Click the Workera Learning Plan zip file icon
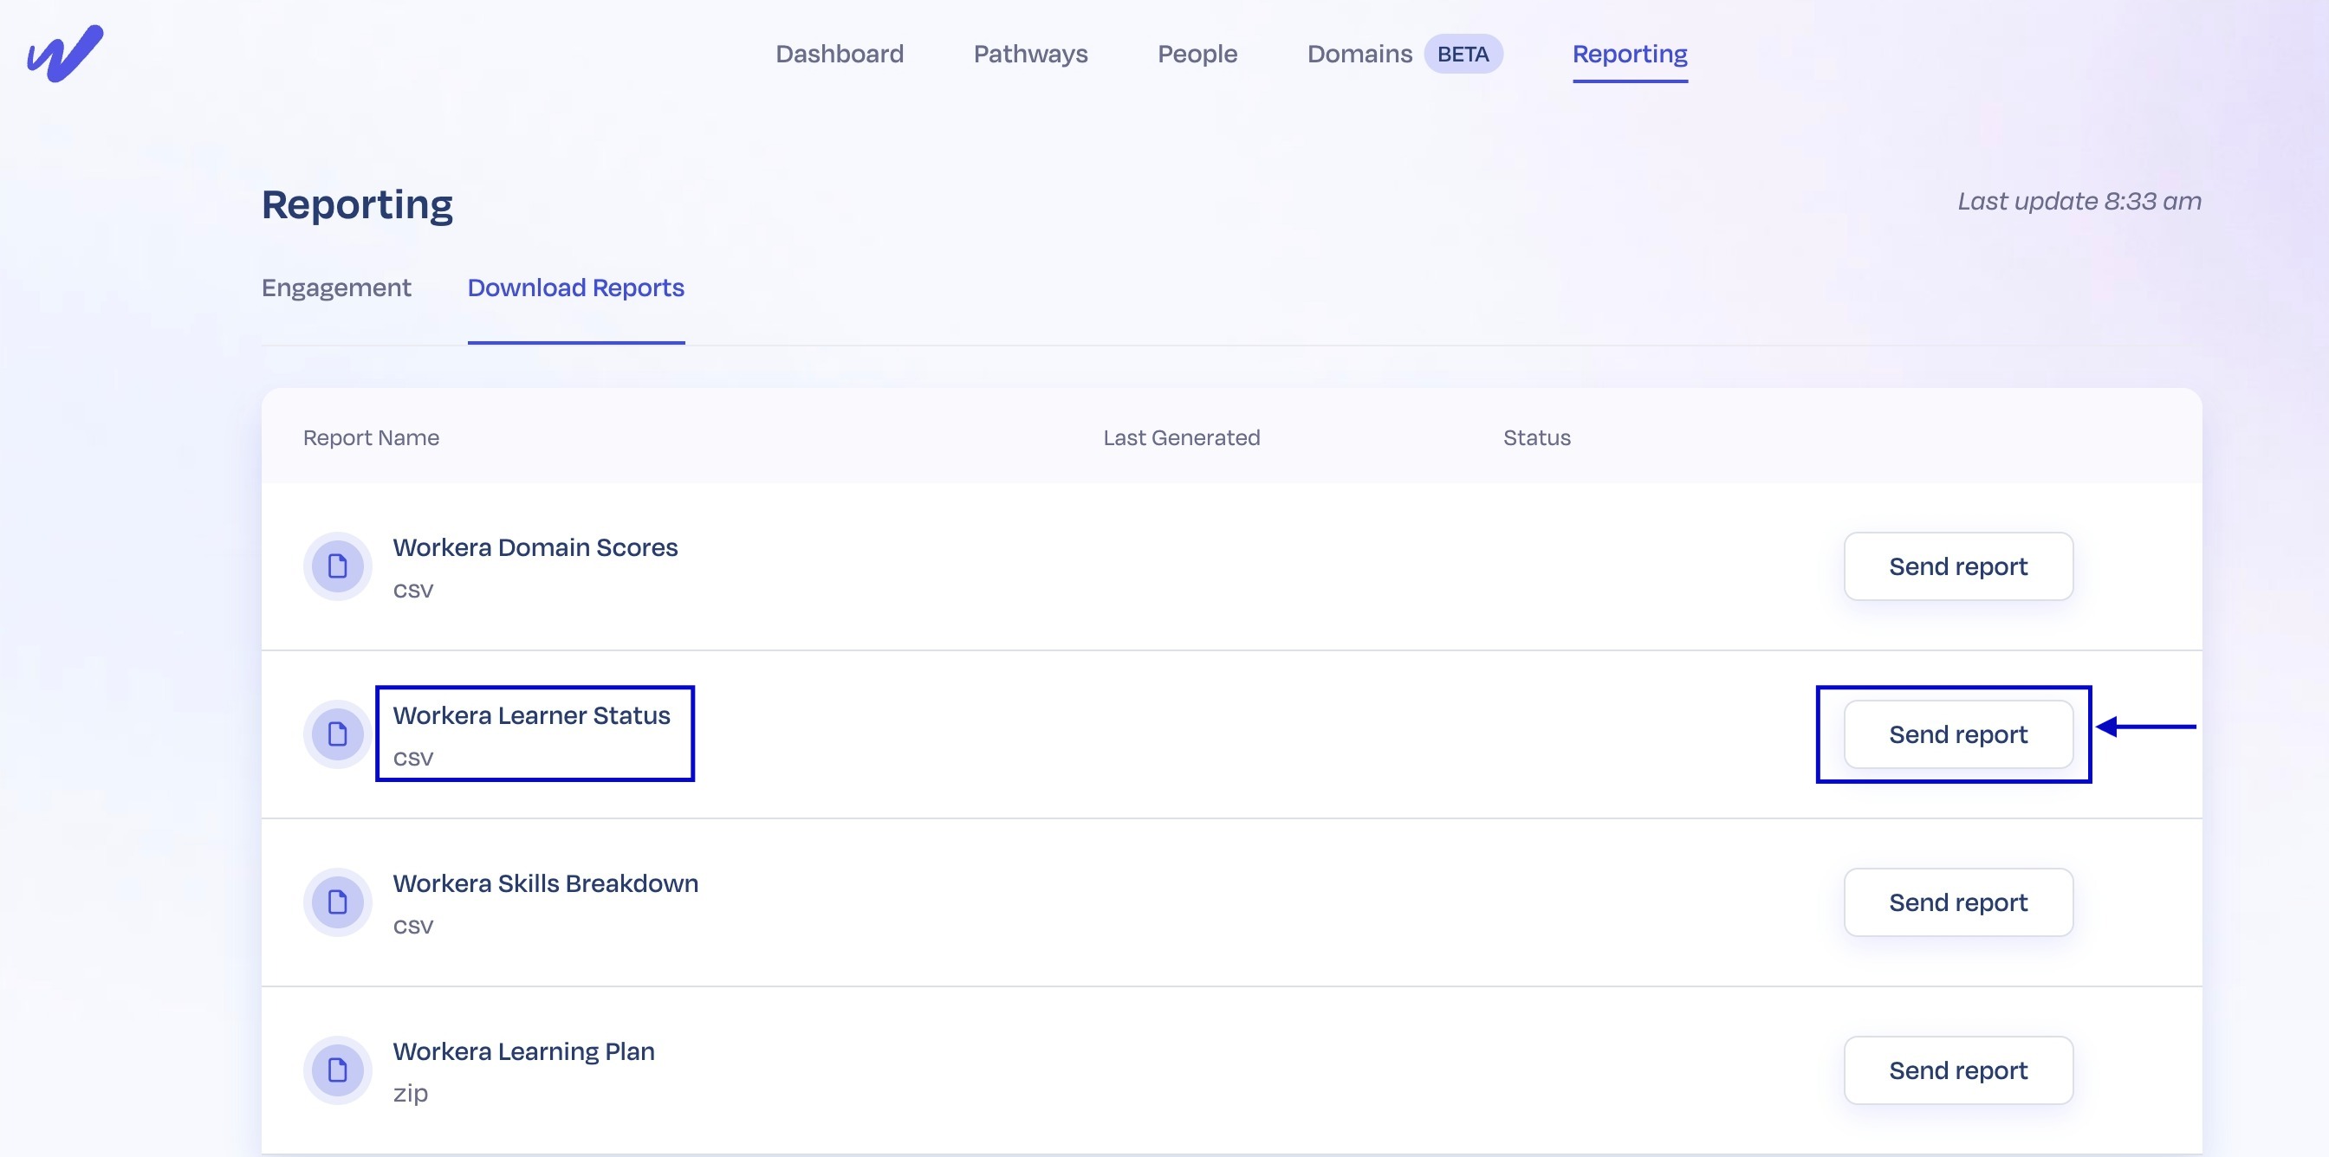The image size is (2329, 1157). click(338, 1070)
